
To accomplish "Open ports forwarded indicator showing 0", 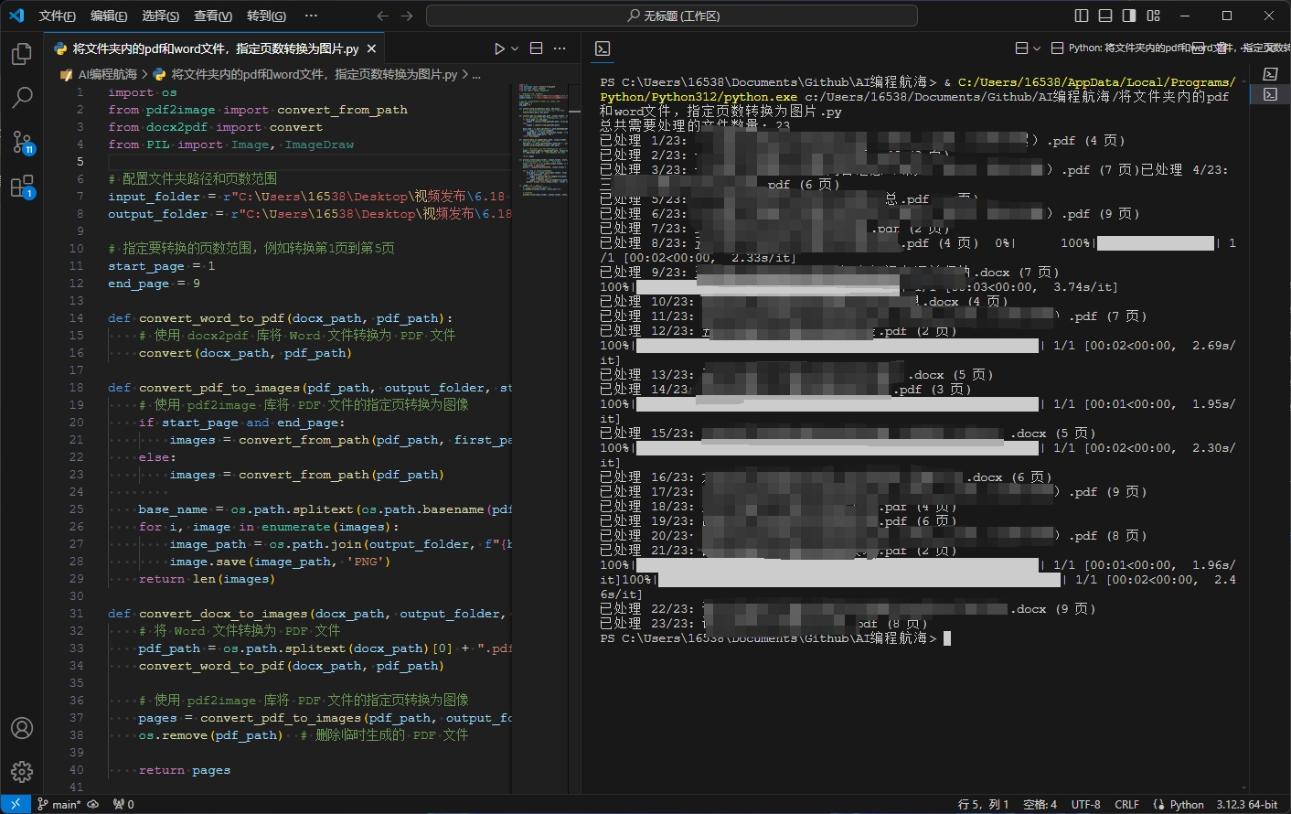I will [x=123, y=805].
